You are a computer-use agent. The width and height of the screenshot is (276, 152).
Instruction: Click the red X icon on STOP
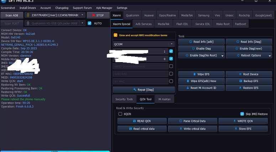pyautogui.click(x=93, y=15)
